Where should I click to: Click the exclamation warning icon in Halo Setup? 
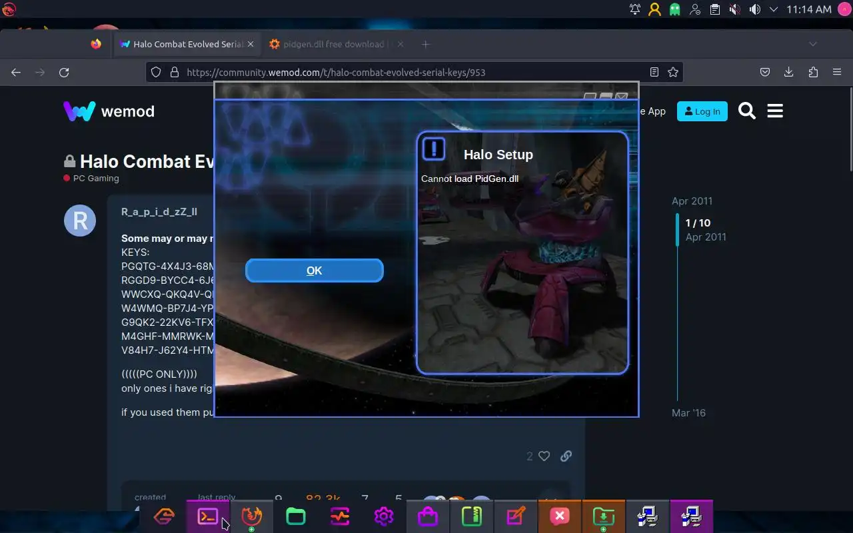pos(434,149)
